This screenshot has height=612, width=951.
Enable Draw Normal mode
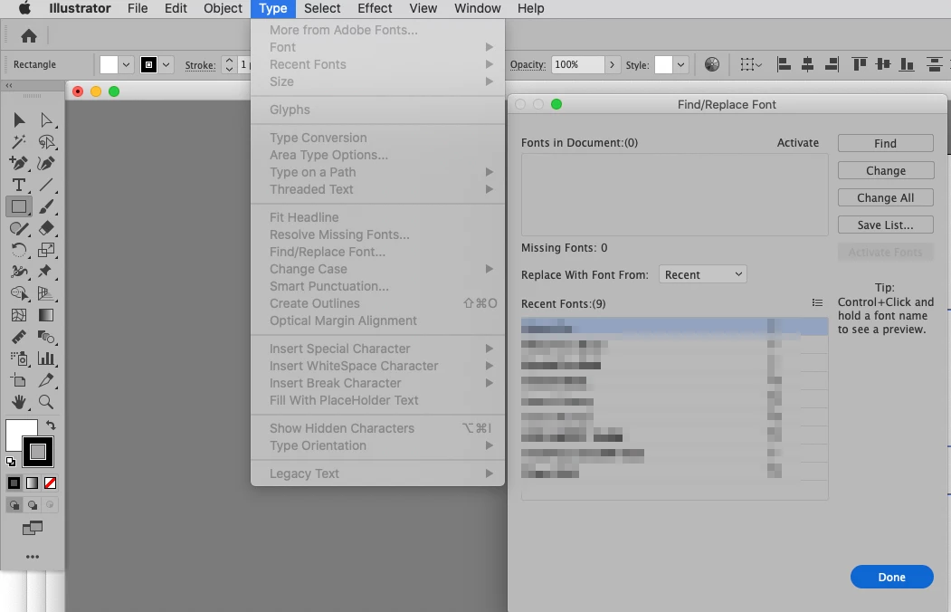click(x=14, y=504)
